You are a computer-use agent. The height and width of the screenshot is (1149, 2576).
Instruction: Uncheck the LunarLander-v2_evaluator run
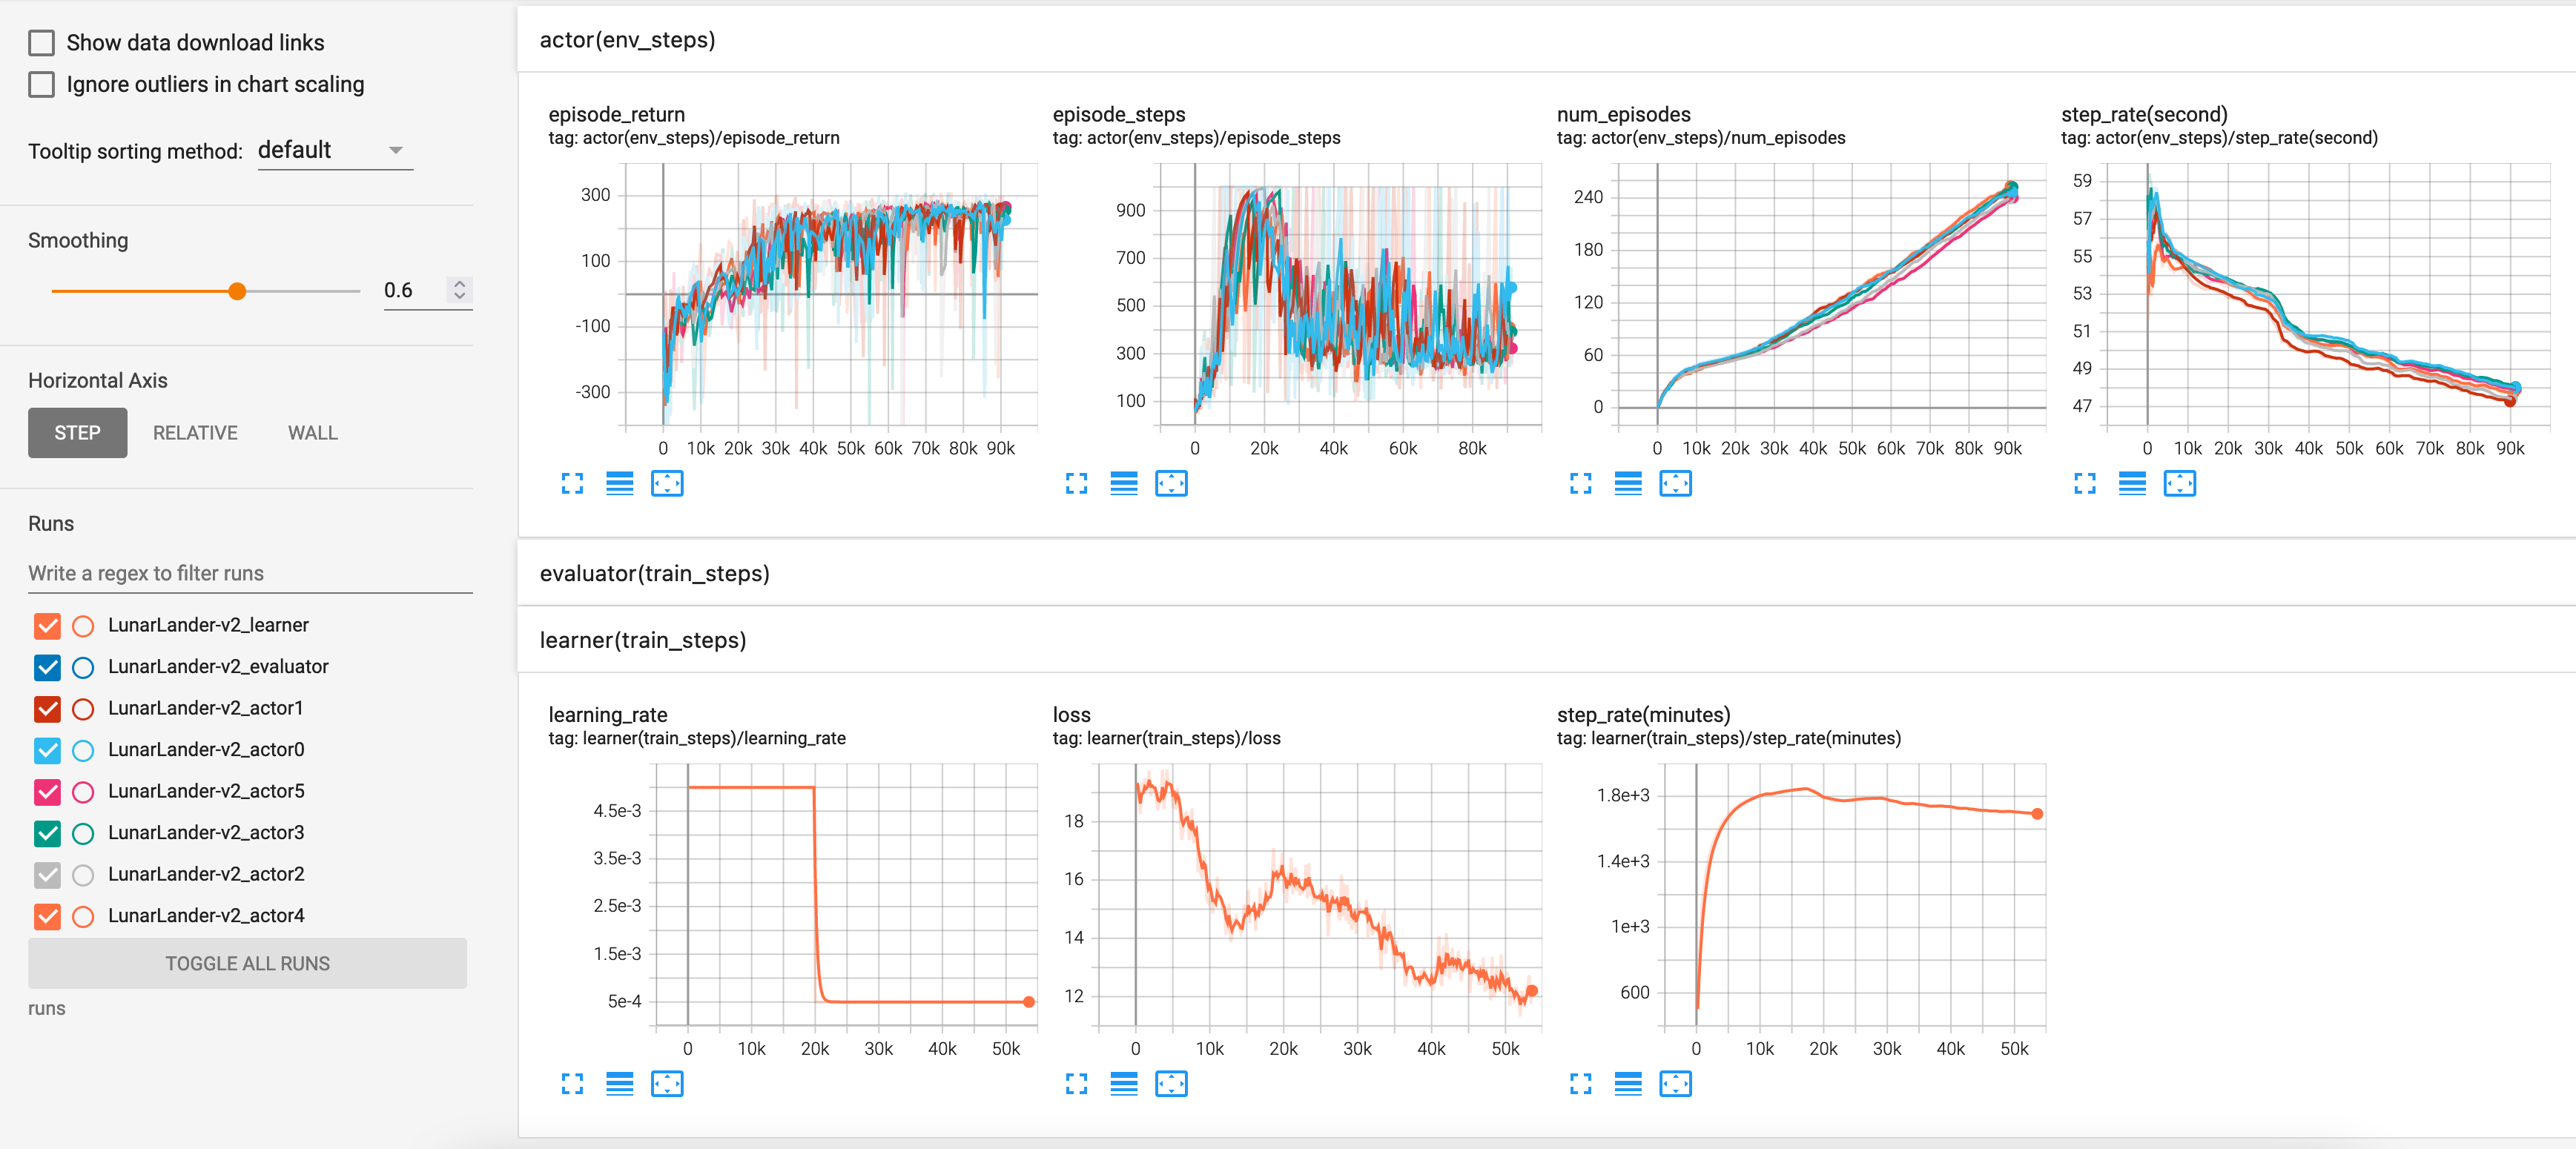47,667
